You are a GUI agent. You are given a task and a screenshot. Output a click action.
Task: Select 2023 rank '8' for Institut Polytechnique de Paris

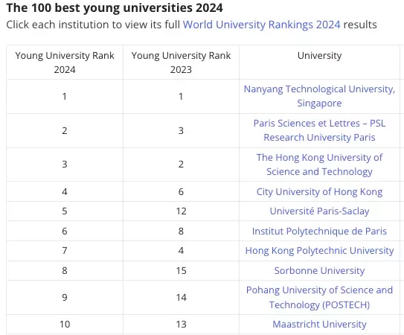point(181,231)
